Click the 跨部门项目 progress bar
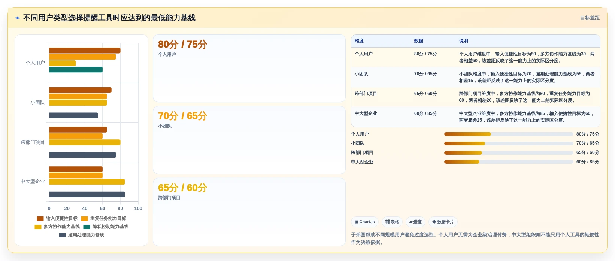The height and width of the screenshot is (261, 615). (x=509, y=152)
